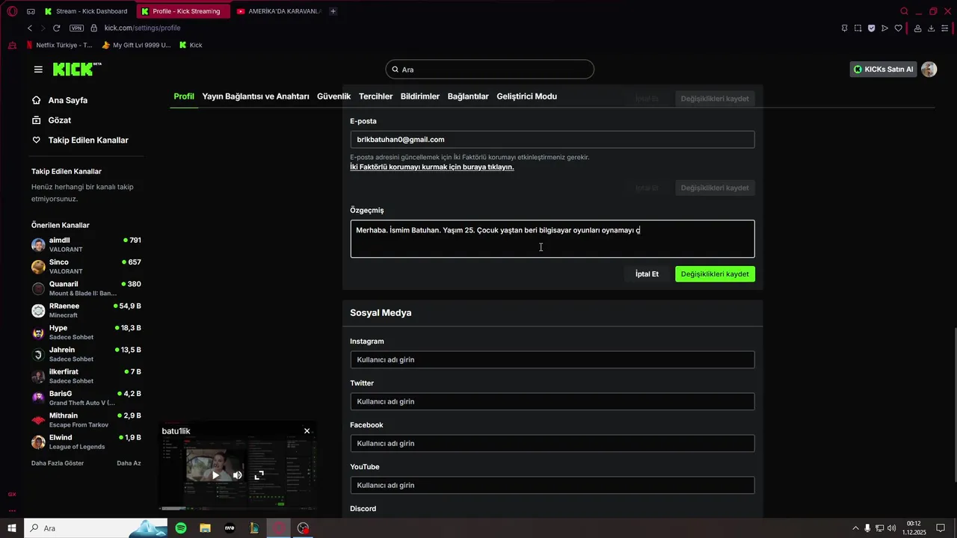957x538 pixels.
Task: Open the Güvenlik tab
Action: pos(334,96)
